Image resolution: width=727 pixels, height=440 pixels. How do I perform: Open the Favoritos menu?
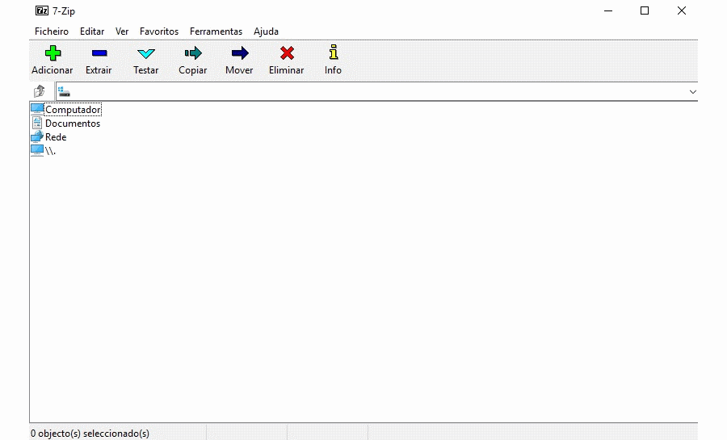159,31
